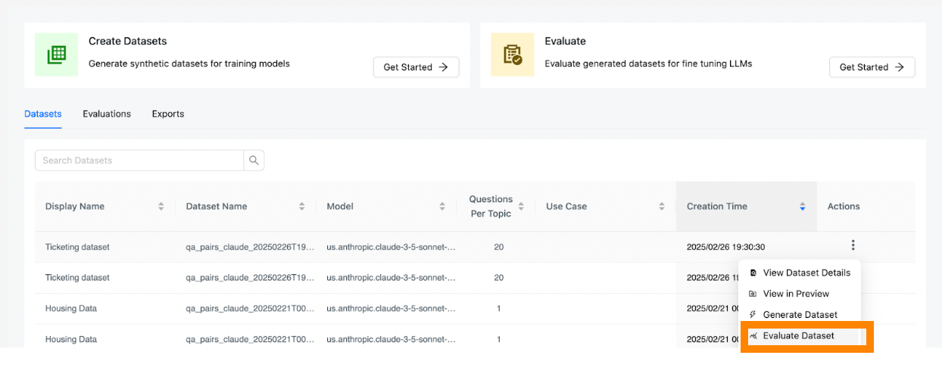Click the Search Datasets input field
Viewport: 942px width, 377px height.
139,160
